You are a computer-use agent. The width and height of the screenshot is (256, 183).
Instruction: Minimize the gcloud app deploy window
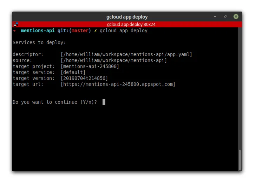tap(215, 16)
